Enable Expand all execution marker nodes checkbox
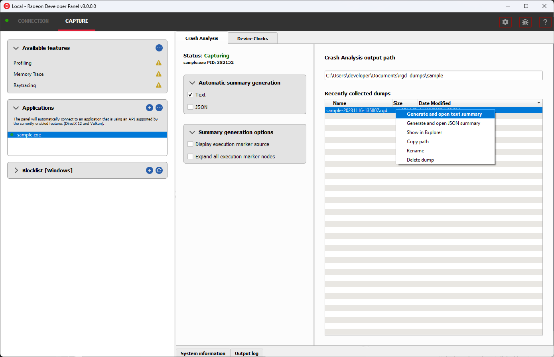The width and height of the screenshot is (554, 357). tap(190, 156)
